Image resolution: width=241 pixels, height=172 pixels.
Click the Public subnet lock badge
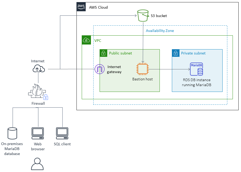pyautogui.click(x=104, y=53)
